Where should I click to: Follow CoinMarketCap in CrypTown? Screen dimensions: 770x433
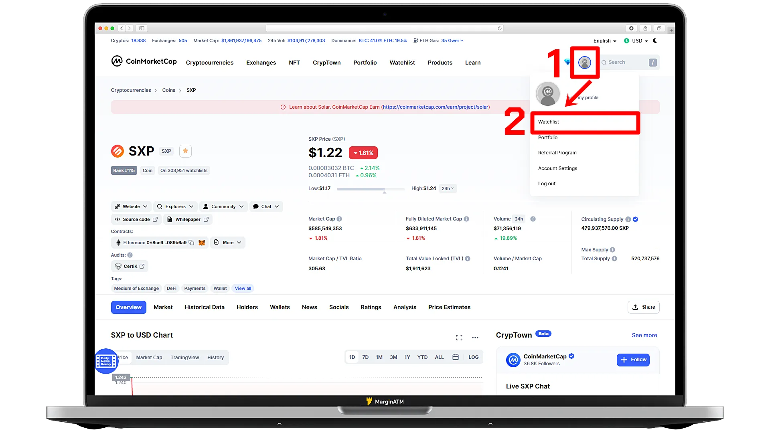(633, 360)
